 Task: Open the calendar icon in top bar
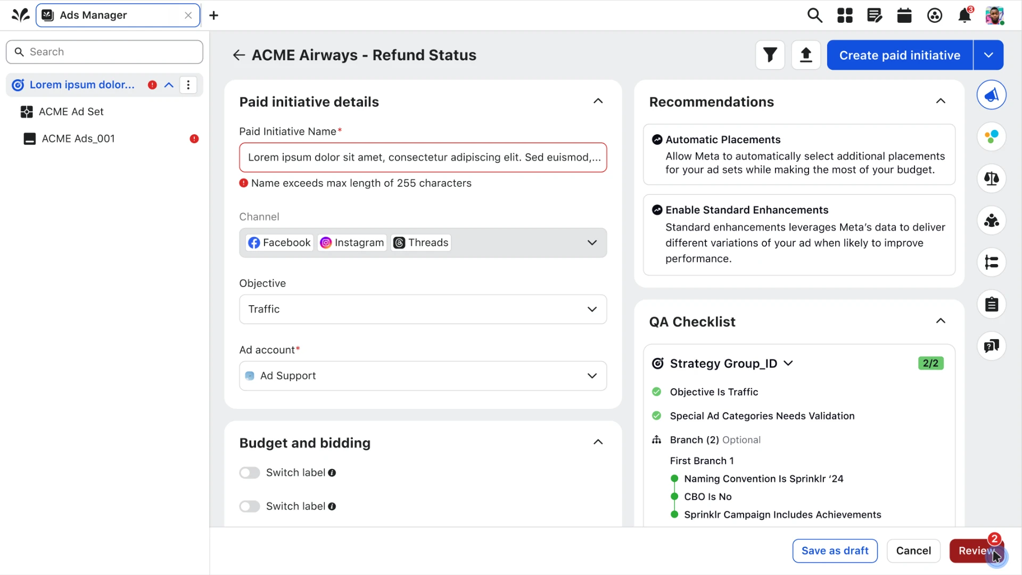tap(904, 15)
